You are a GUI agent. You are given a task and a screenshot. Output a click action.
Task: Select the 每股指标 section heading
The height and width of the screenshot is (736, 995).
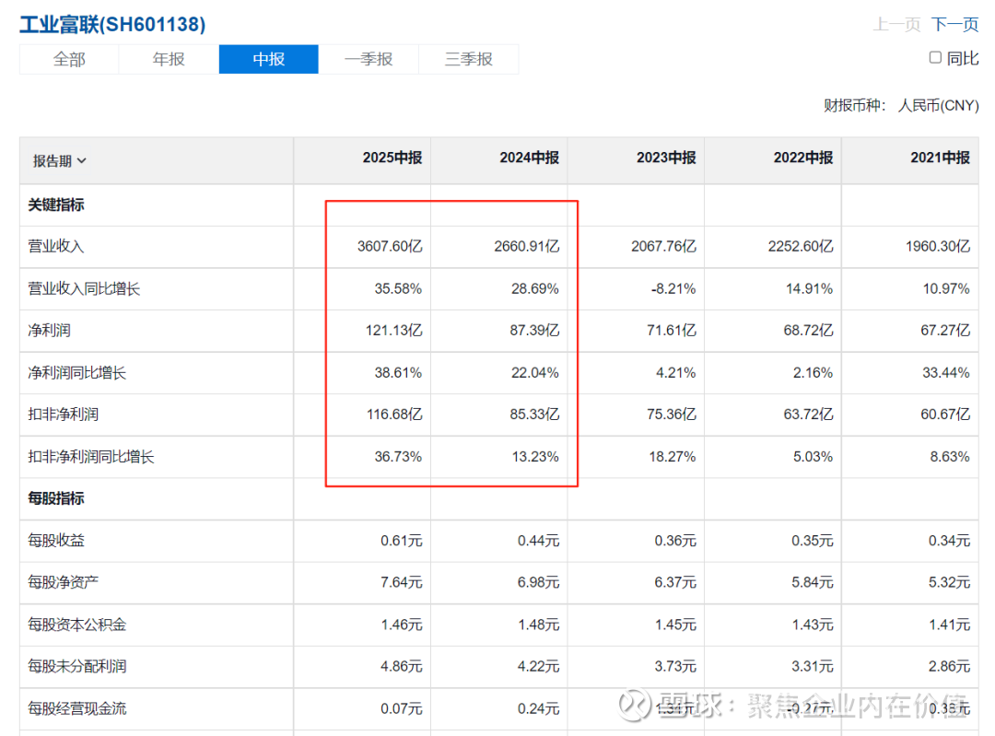coord(56,498)
